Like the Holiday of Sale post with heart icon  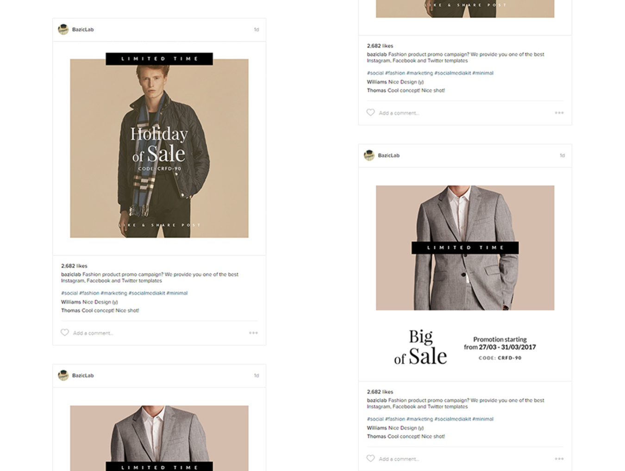65,332
